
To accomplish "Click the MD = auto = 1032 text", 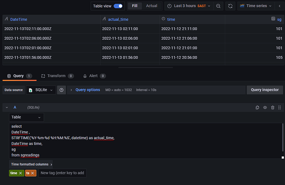I will [119, 90].
